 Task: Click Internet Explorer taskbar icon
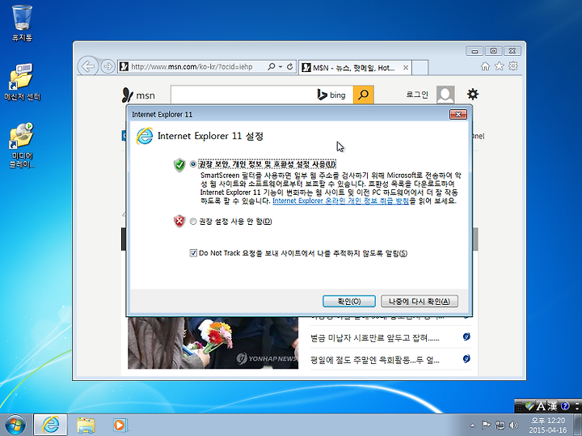click(x=50, y=425)
